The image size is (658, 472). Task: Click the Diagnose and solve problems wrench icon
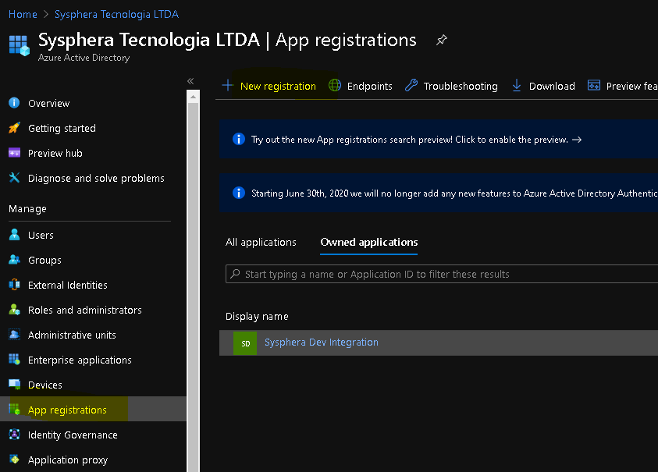[x=14, y=178]
